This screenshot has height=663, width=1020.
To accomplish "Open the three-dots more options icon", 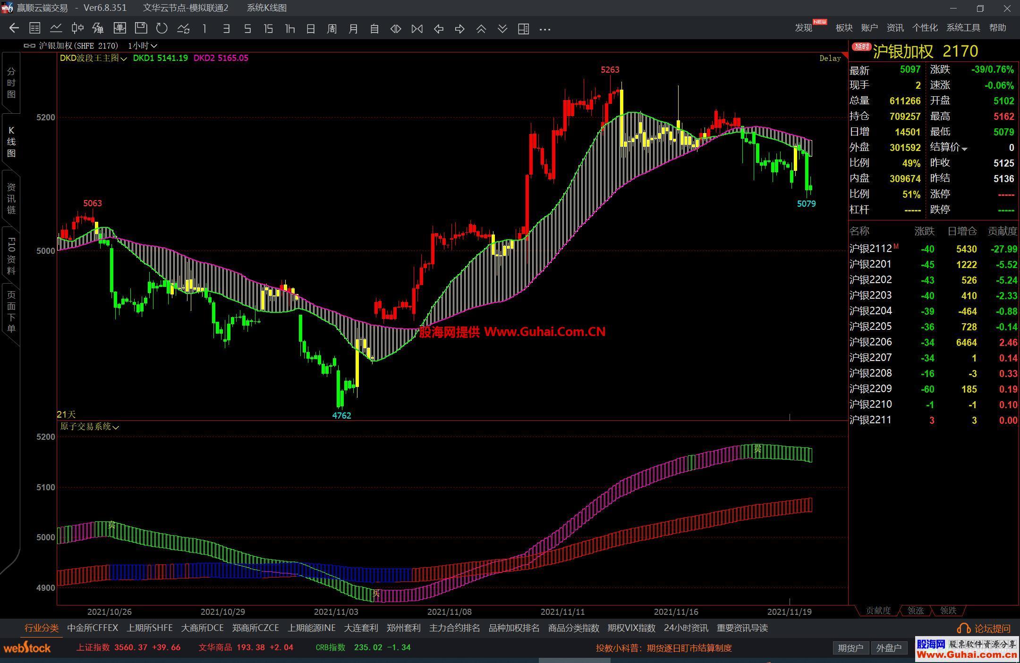I will (x=544, y=29).
